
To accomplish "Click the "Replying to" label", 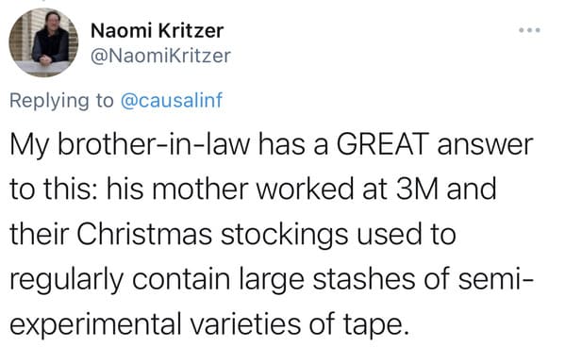I will pos(61,101).
